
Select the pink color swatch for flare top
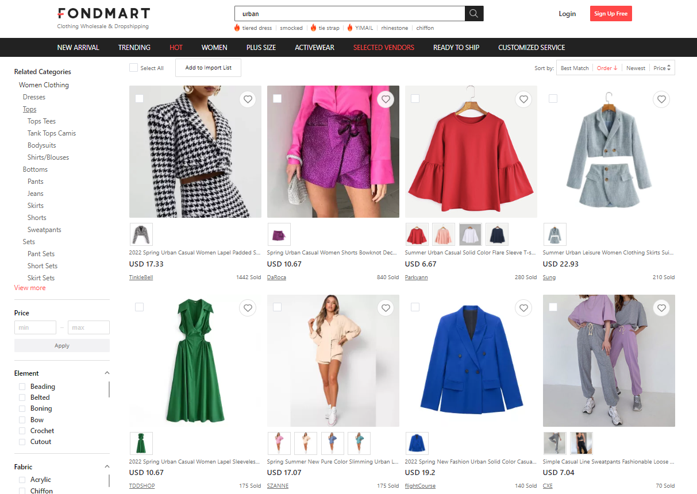point(444,234)
